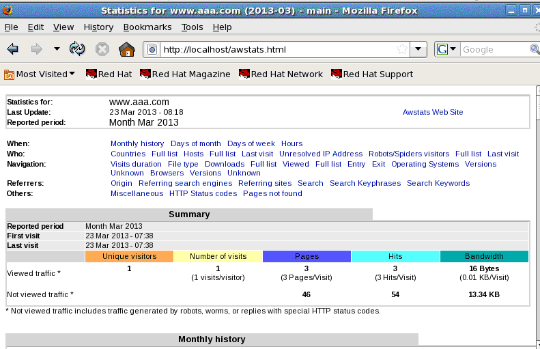
Task: Minimize the Firefox window
Action: pos(511,11)
